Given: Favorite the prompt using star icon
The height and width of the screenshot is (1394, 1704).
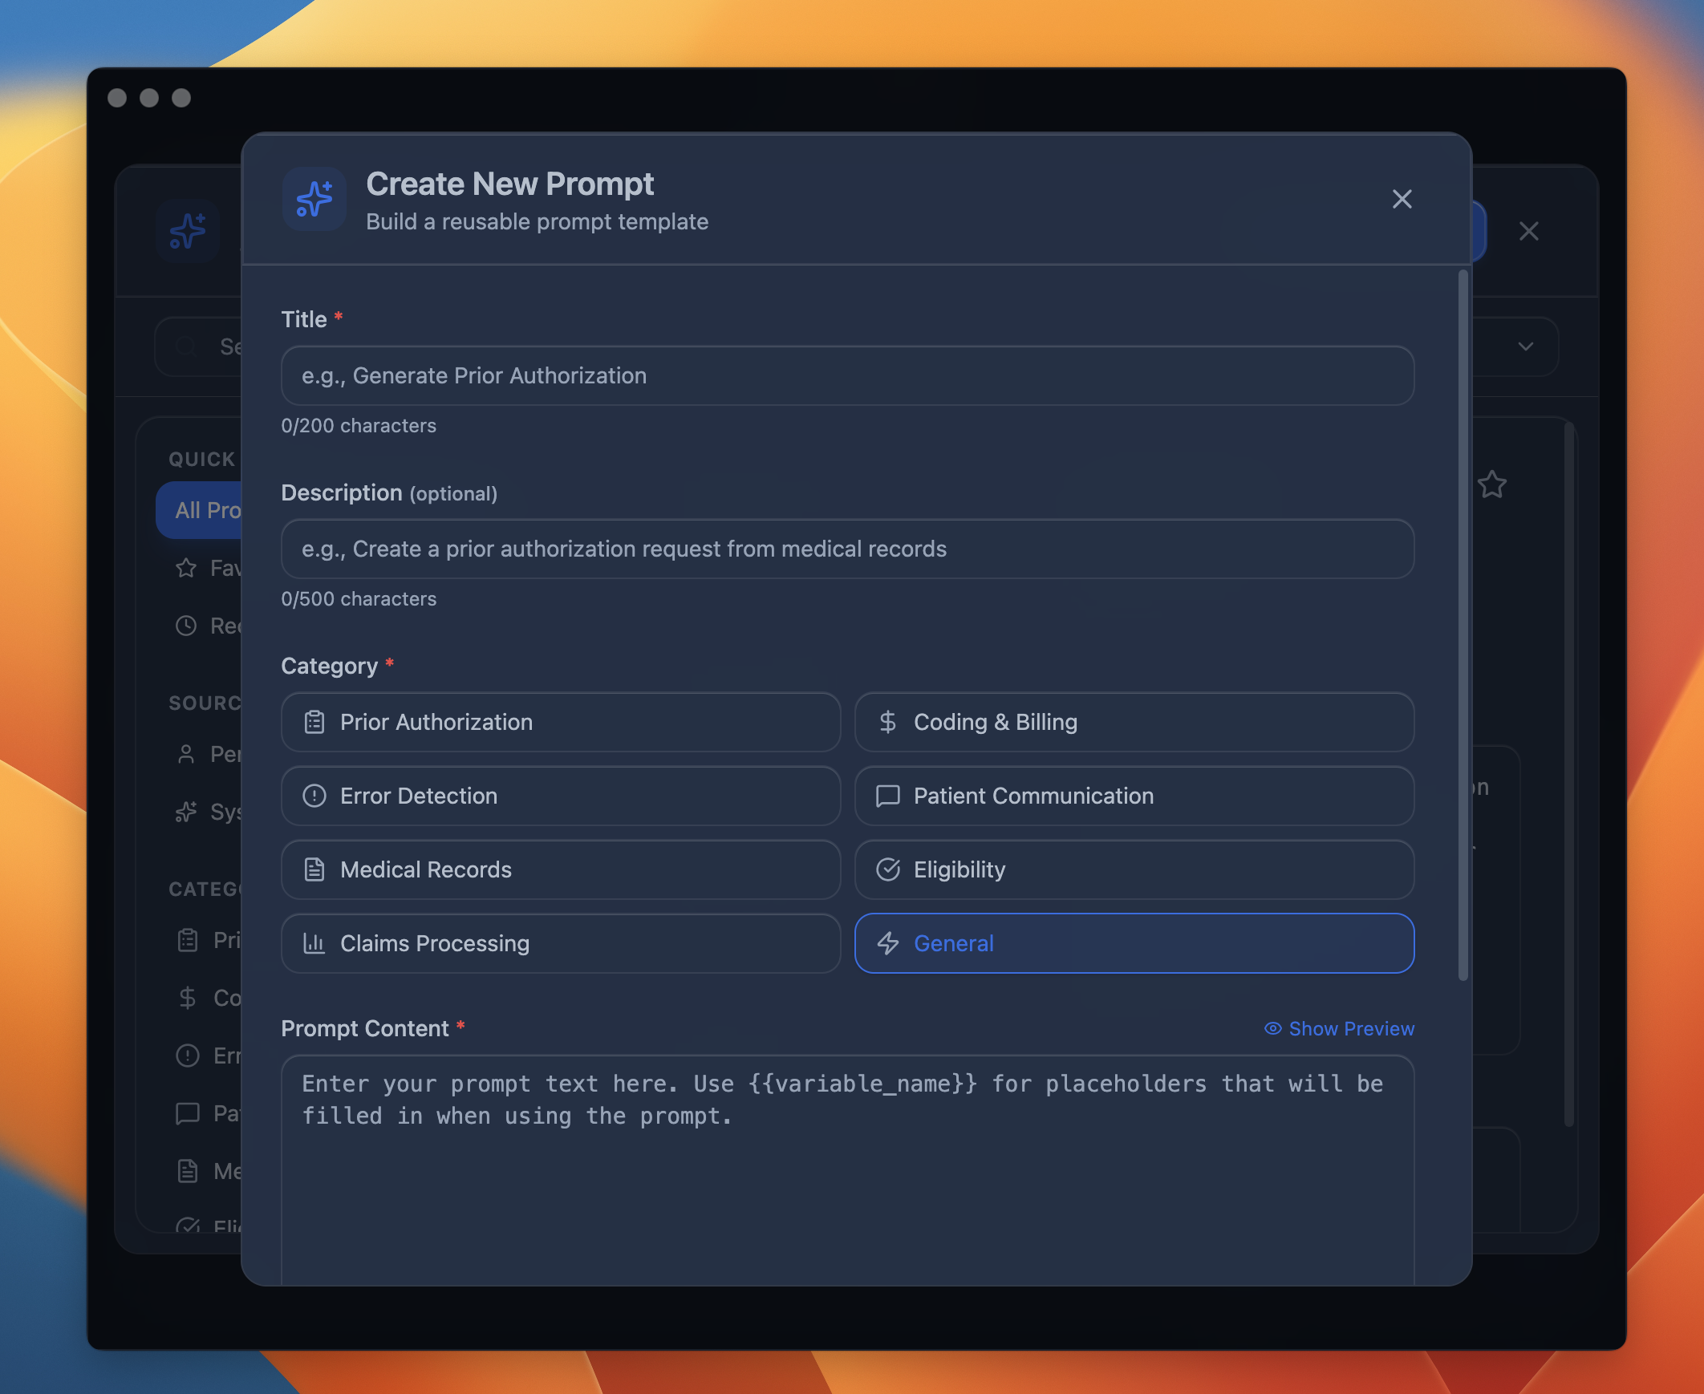Looking at the screenshot, I should 1492,485.
